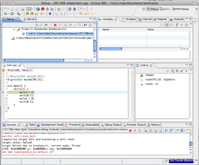Collapse the Thread [1] tree node

tap(14, 29)
